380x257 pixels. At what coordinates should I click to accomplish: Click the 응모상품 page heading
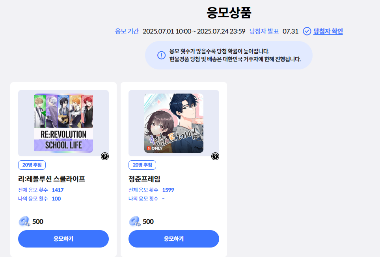pos(229,13)
